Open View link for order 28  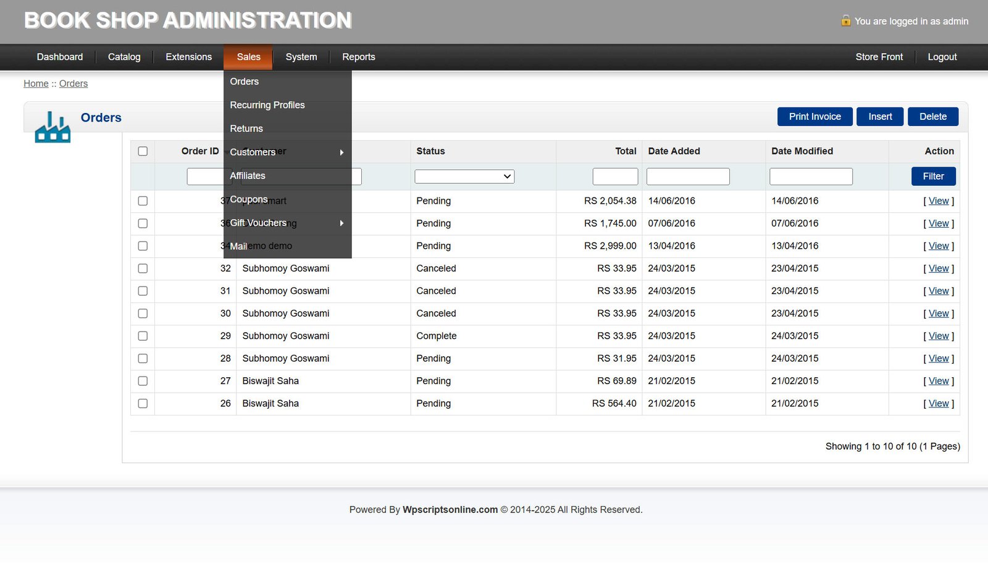point(939,359)
